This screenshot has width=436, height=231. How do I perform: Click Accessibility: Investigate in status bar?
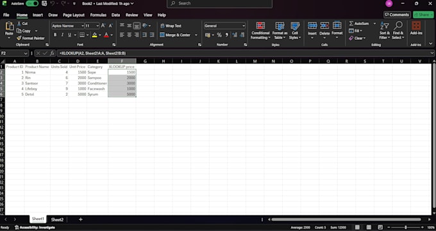click(35, 227)
